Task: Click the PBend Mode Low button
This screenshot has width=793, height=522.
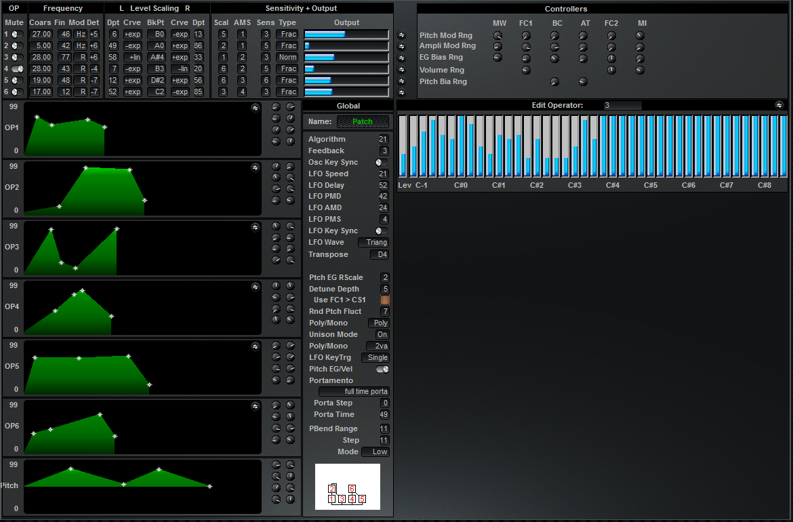Action: click(375, 452)
